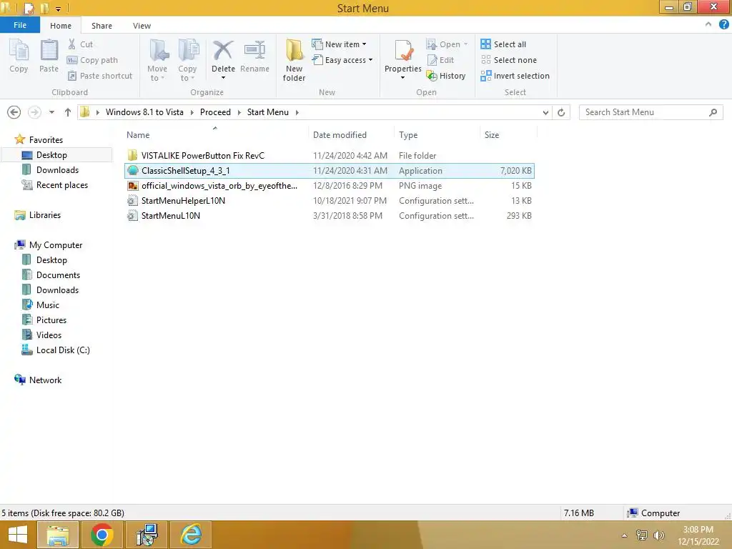Open the File tab
Viewport: 732px width, 549px height.
point(19,25)
